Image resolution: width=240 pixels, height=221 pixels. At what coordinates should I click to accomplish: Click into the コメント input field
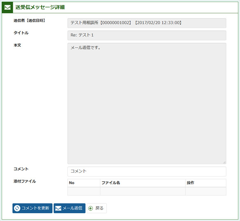(x=147, y=171)
